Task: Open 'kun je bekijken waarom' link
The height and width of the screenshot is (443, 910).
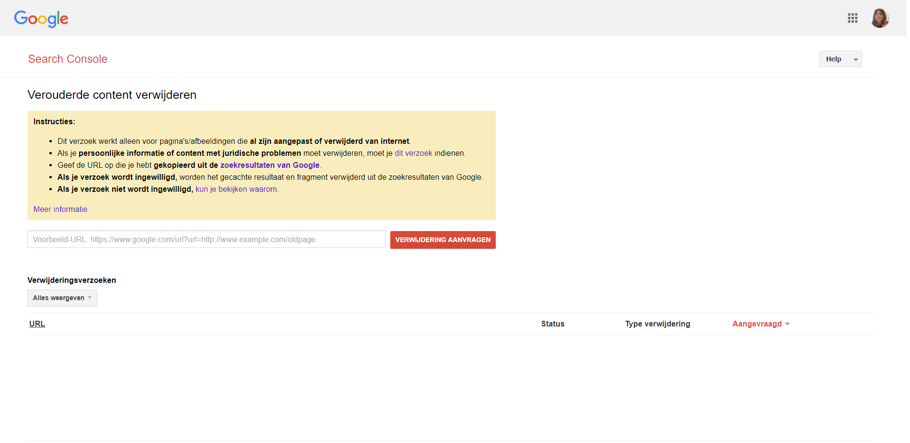Action: 236,189
